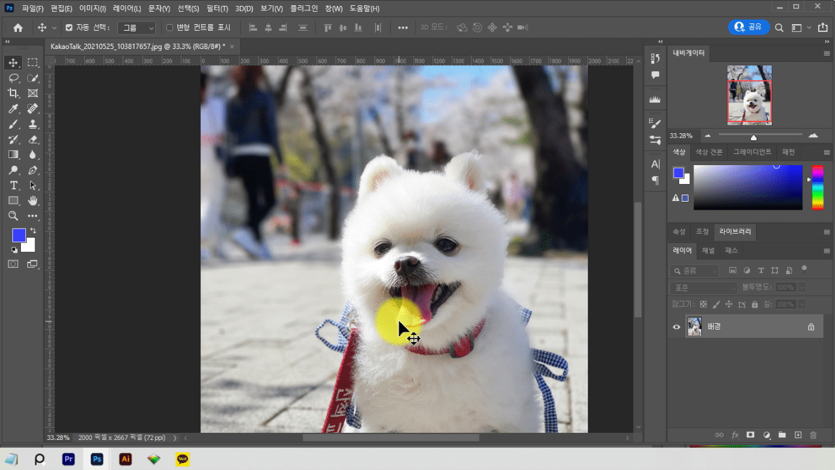Image resolution: width=835 pixels, height=470 pixels.
Task: Select the Frame tool
Action: coord(33,93)
